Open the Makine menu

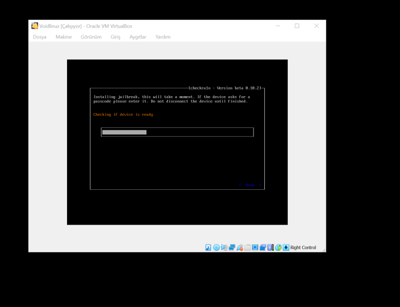coord(64,37)
